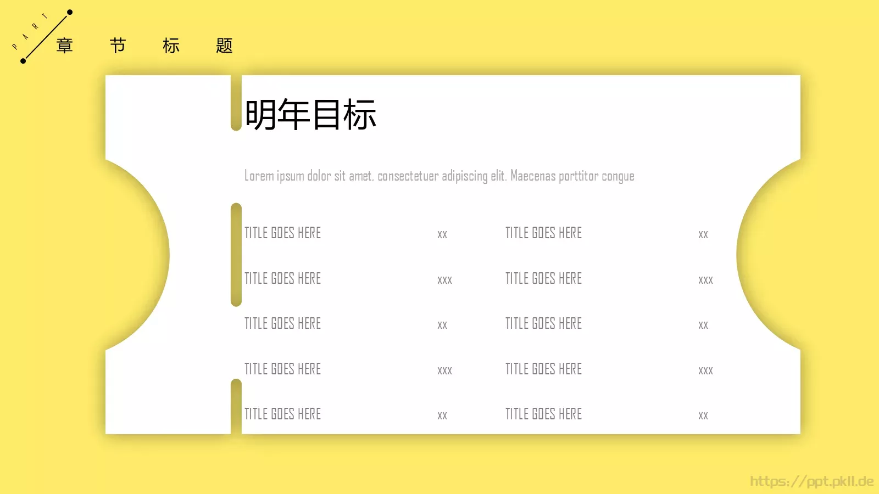Click the left yellow semicircle cutout

pyautogui.click(x=137, y=255)
